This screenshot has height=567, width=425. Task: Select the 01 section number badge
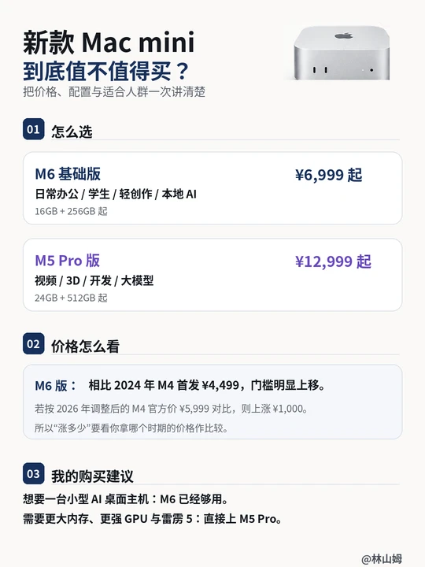[34, 129]
